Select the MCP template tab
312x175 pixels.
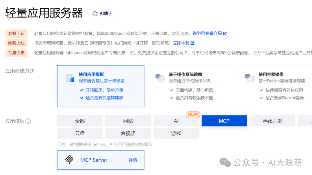click(x=224, y=121)
